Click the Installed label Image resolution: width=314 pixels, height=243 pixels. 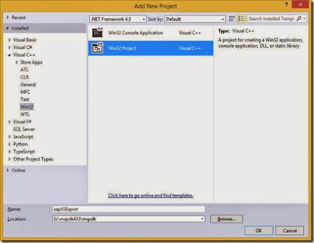tap(20, 28)
